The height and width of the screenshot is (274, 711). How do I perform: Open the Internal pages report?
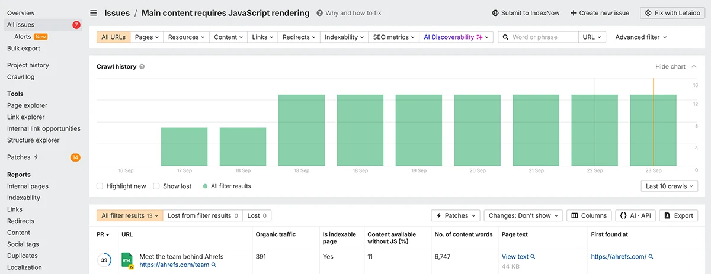(28, 186)
